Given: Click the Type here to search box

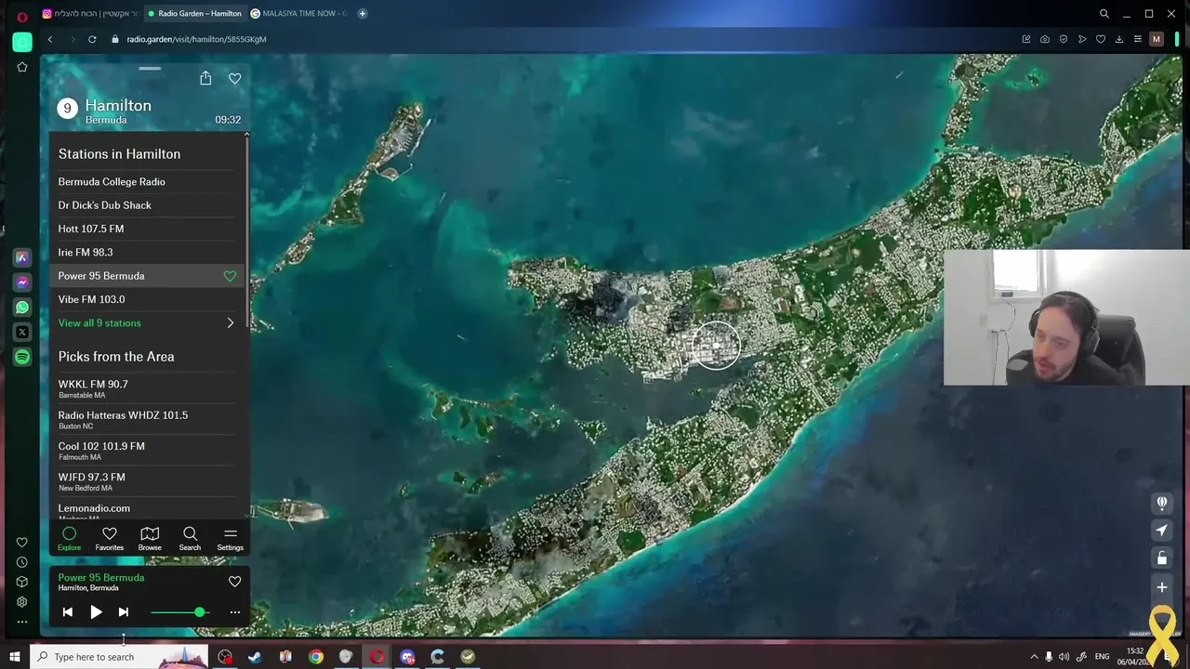Looking at the screenshot, I should (x=119, y=657).
